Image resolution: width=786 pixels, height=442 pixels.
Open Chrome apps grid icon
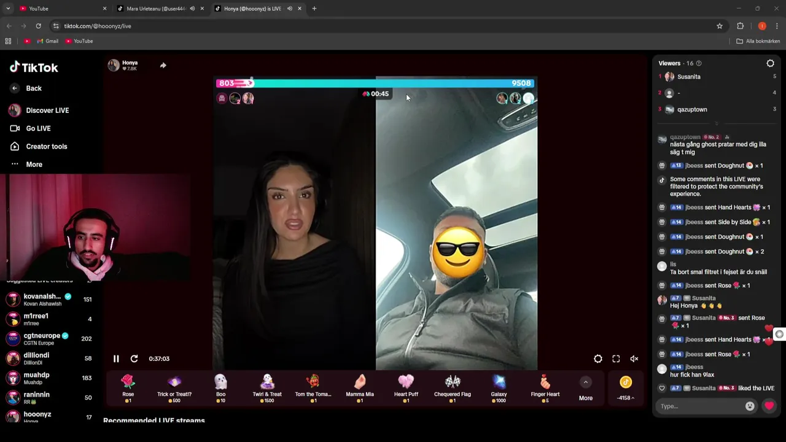pyautogui.click(x=8, y=41)
